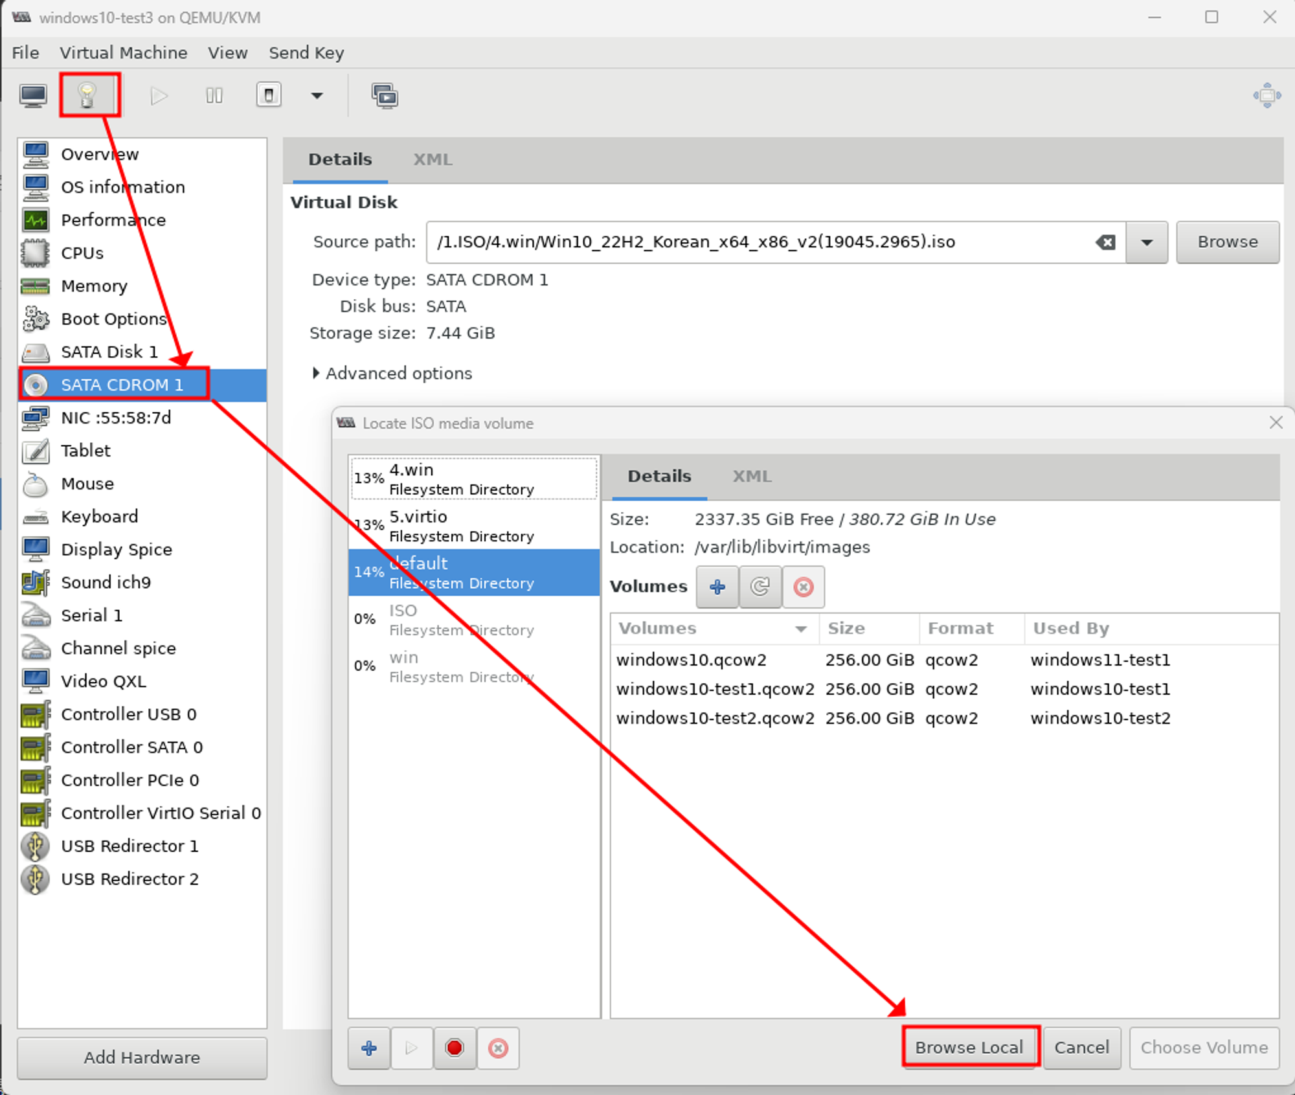Click the stop pool red circle icon
Image resolution: width=1295 pixels, height=1095 pixels.
click(x=455, y=1047)
